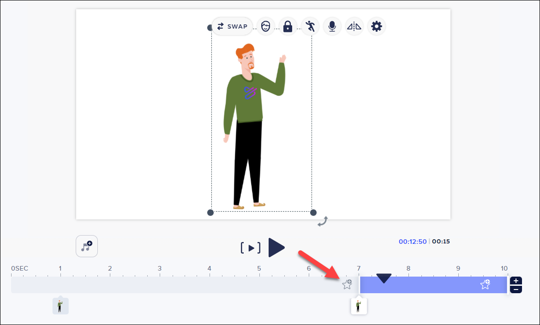Decrease scene duration with minus button

coord(516,289)
